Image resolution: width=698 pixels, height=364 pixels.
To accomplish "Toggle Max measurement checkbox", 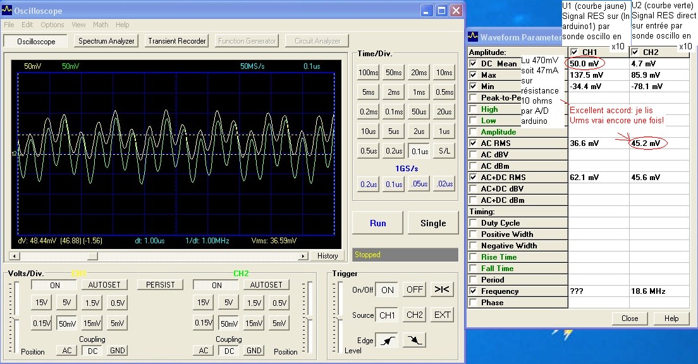I will point(473,75).
